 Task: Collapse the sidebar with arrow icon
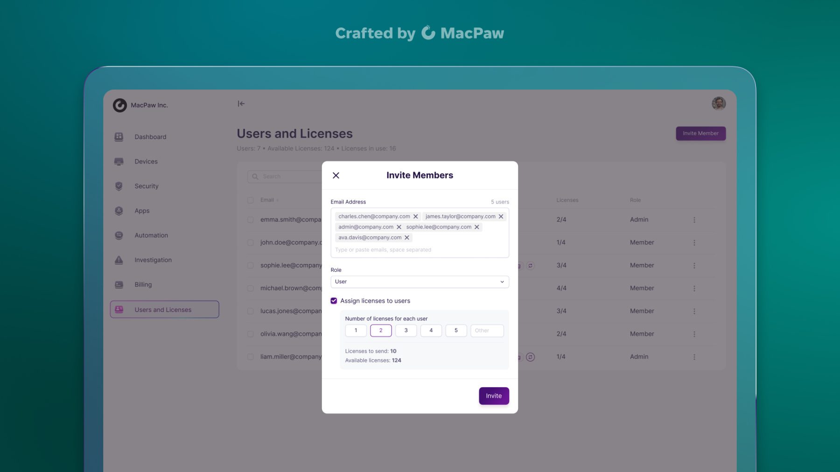click(x=241, y=104)
